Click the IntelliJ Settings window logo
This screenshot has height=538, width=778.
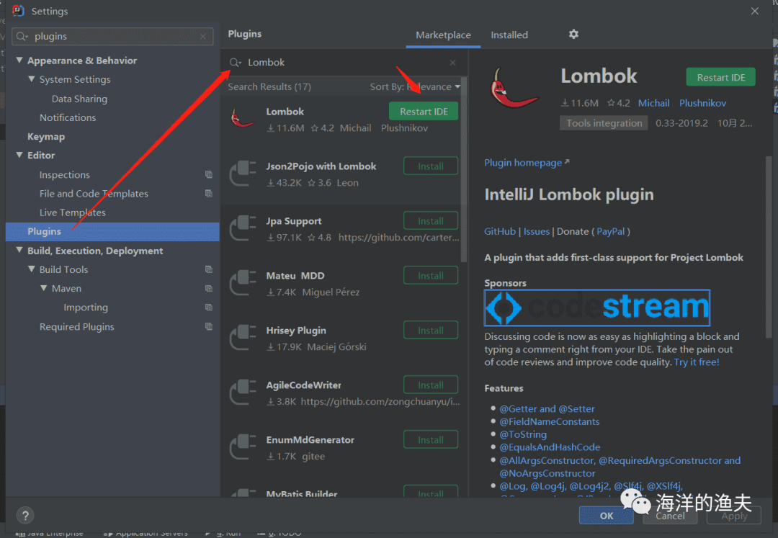(x=18, y=10)
